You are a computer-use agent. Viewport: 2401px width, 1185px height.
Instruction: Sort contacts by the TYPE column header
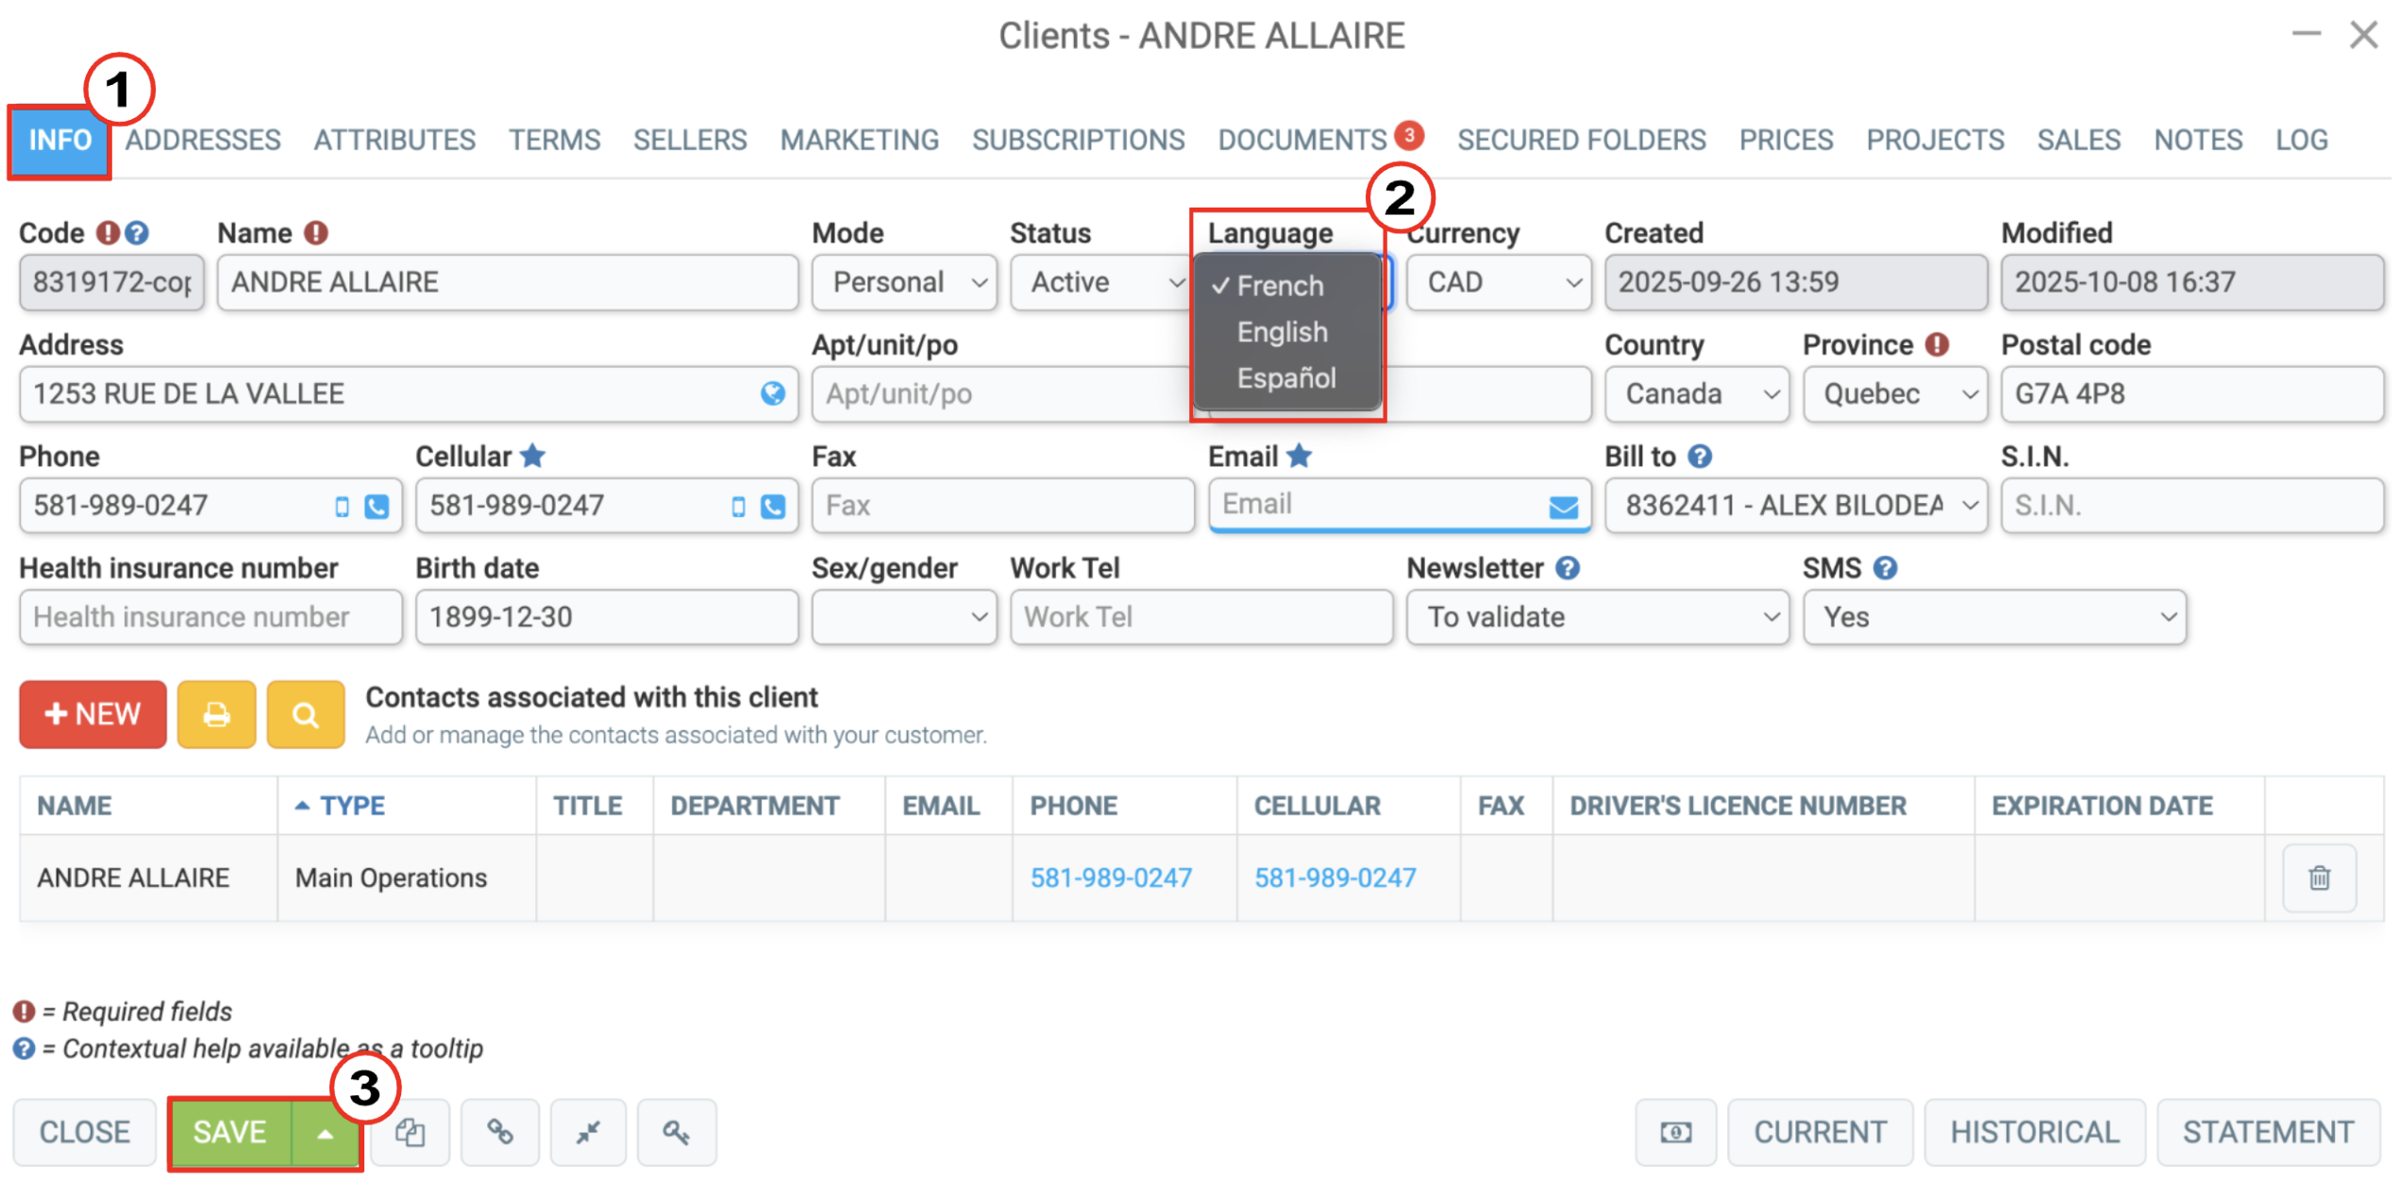tap(352, 805)
